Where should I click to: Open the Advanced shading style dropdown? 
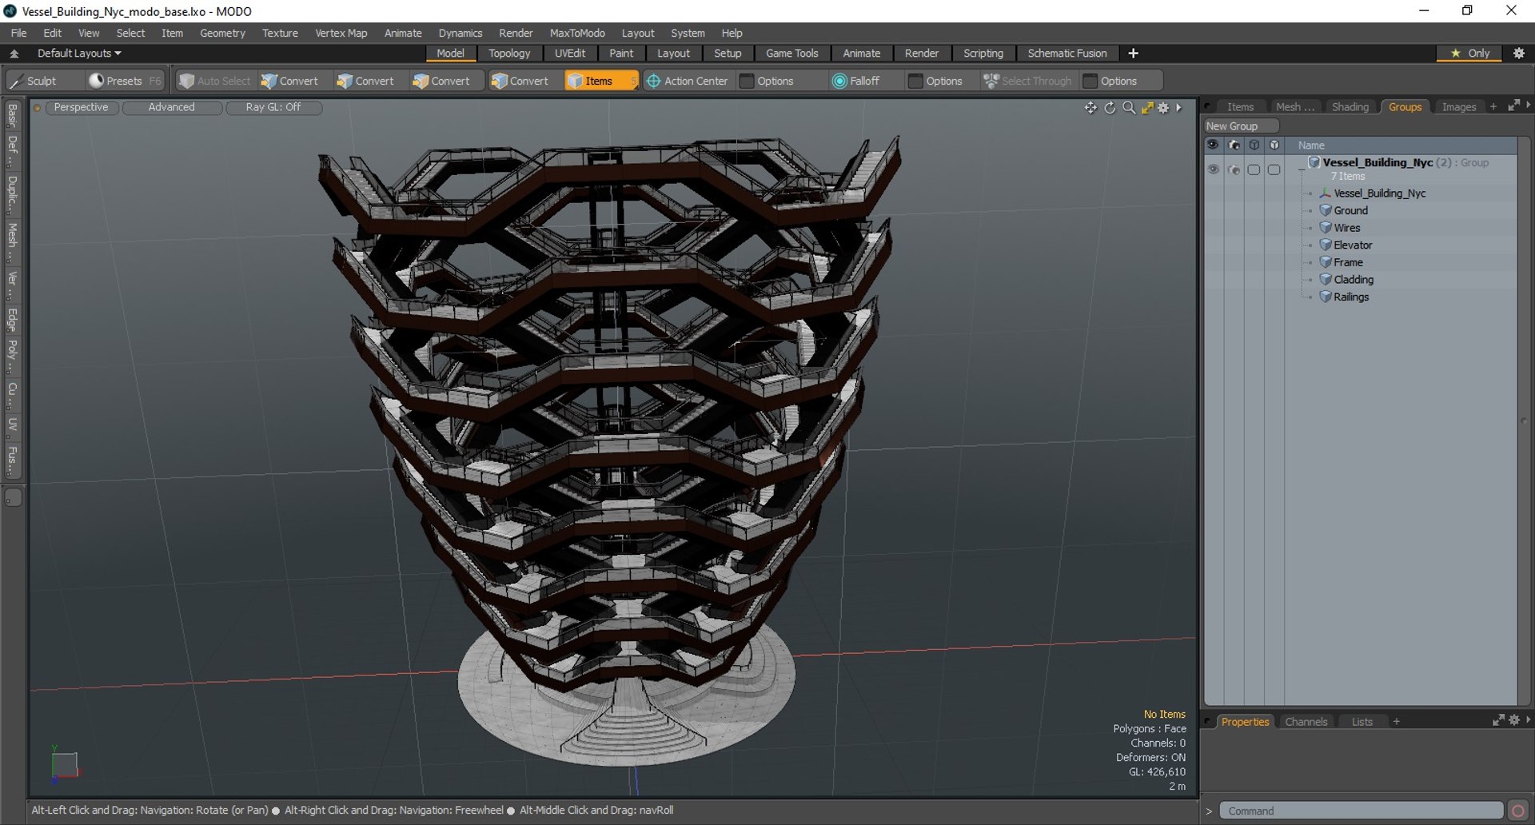click(x=171, y=107)
